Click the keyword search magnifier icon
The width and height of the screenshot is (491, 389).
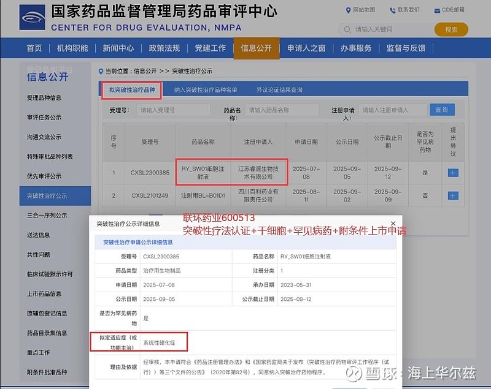347,29
